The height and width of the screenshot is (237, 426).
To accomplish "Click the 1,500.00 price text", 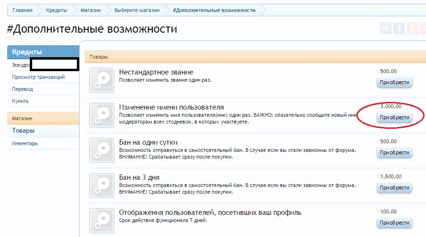I will [x=390, y=176].
